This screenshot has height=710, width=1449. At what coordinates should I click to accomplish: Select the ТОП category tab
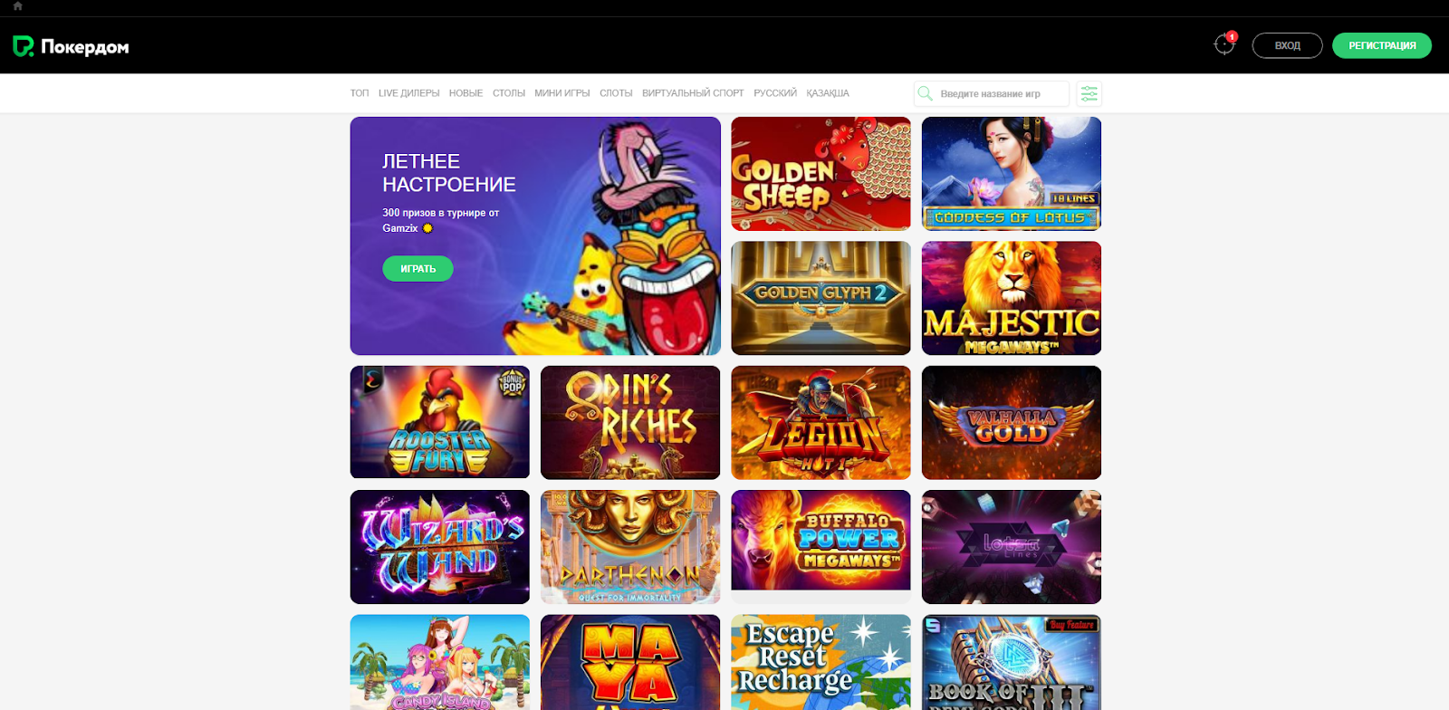point(360,93)
